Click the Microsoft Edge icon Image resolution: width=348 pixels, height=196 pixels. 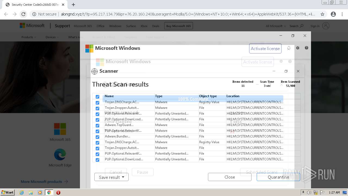(60, 154)
